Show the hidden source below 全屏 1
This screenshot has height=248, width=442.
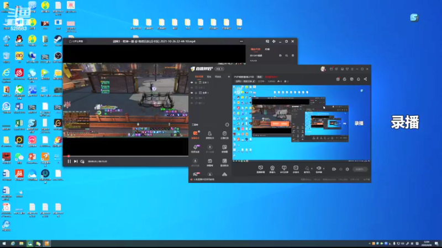[192, 98]
